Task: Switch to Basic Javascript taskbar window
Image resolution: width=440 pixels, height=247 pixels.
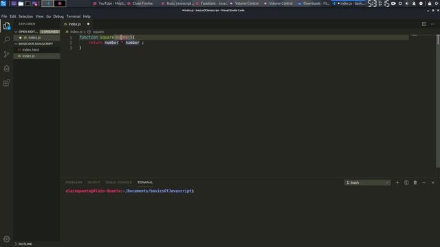Action: pyautogui.click(x=177, y=3)
